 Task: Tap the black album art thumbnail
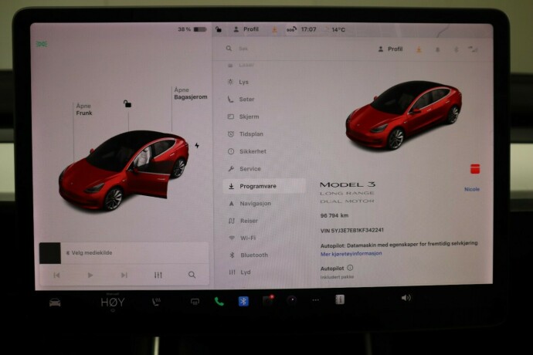50,253
